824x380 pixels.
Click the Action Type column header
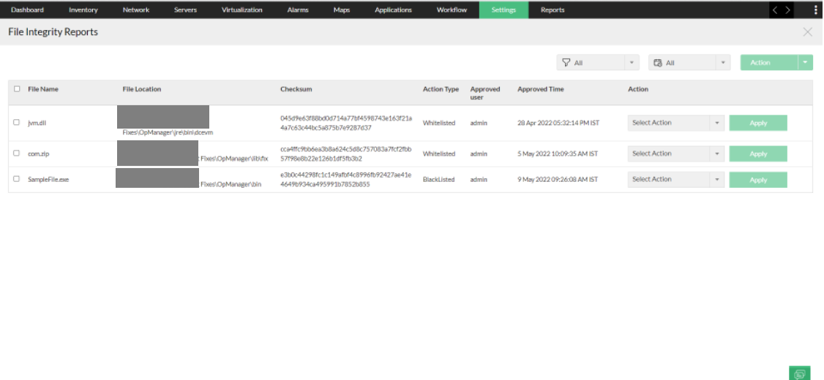point(441,89)
